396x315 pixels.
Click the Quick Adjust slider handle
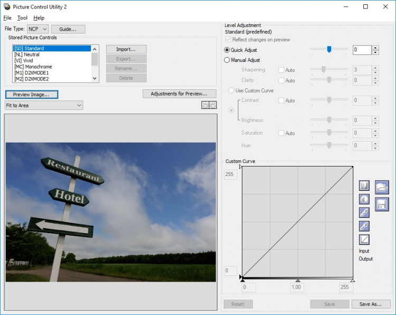click(x=329, y=49)
